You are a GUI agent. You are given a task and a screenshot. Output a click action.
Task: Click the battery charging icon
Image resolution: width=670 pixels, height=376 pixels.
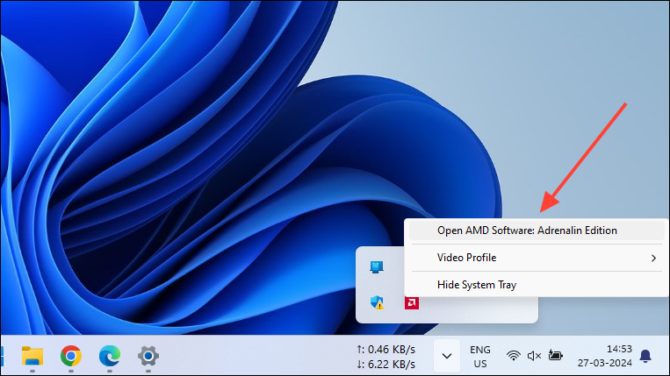tap(555, 355)
